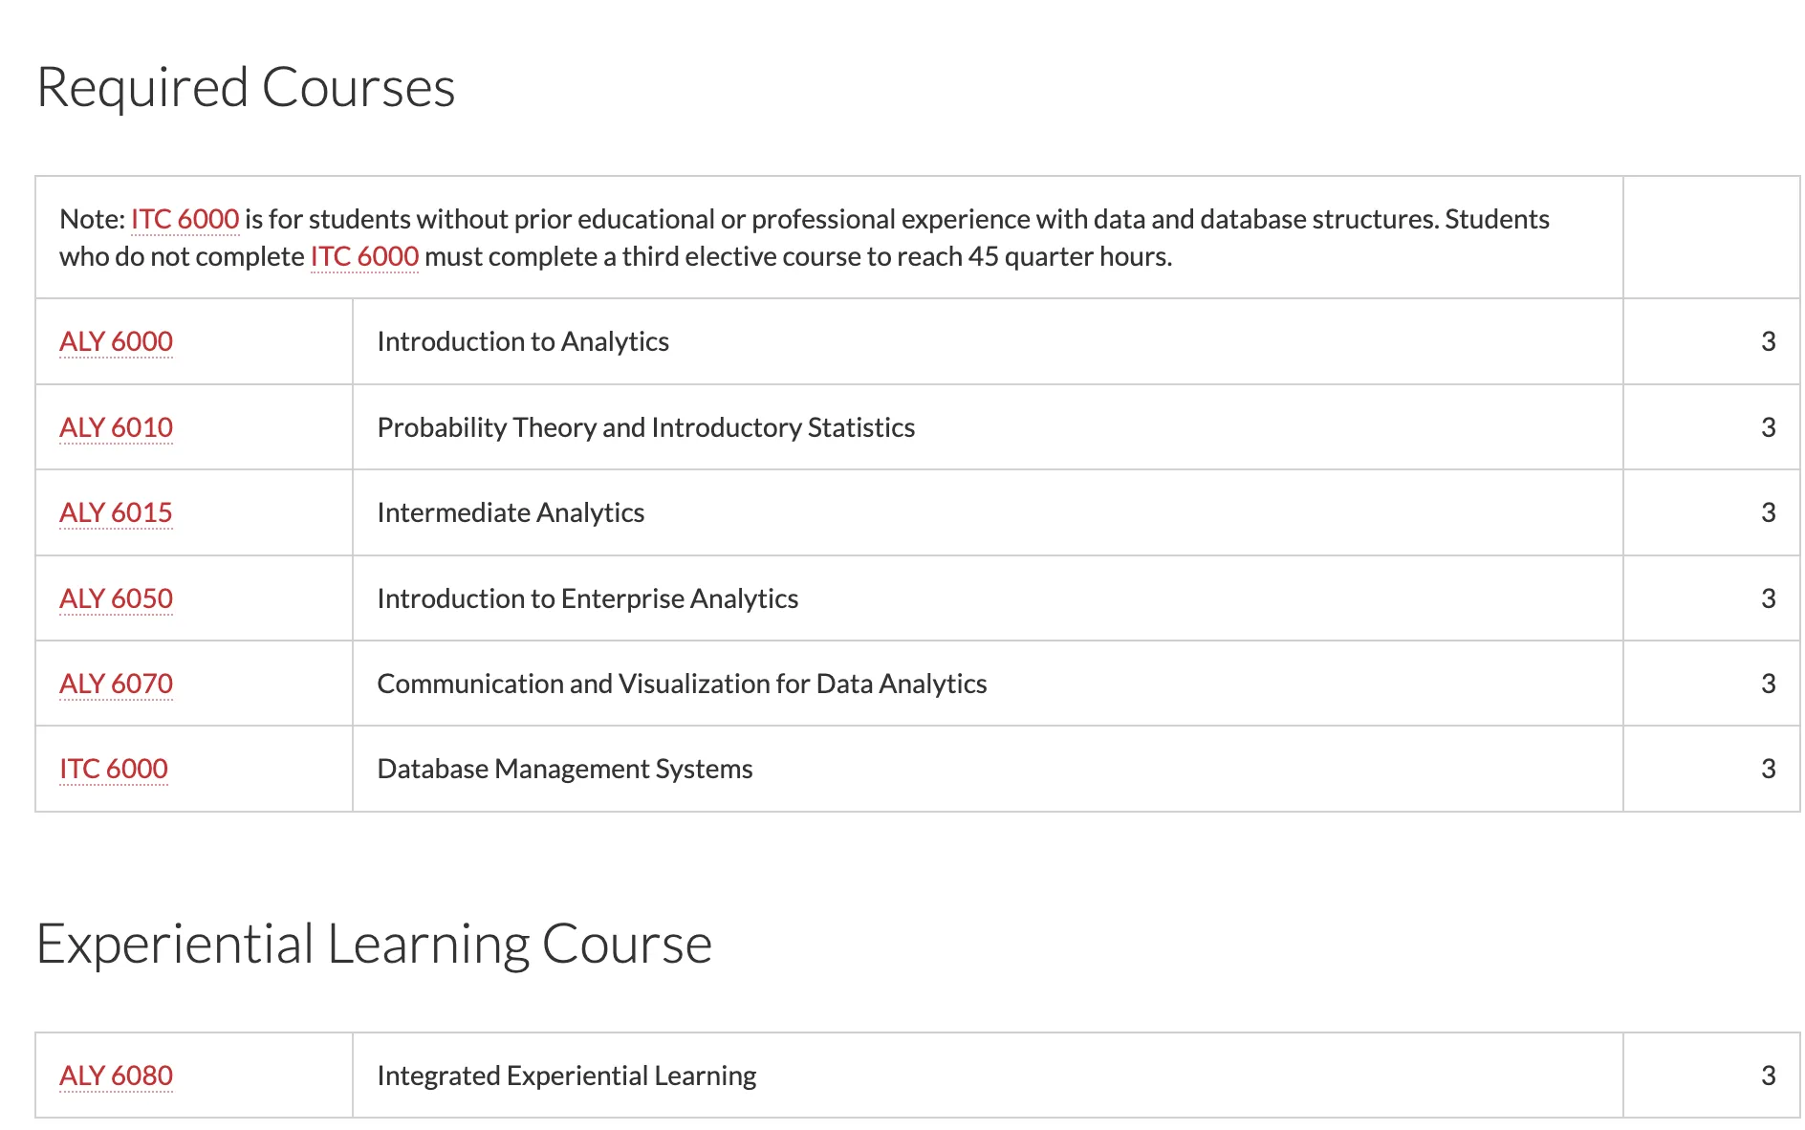The image size is (1805, 1130).
Task: Open the ALY 6010 course link
Action: [x=116, y=427]
